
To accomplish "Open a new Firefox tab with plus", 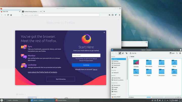I will coord(44,11).
